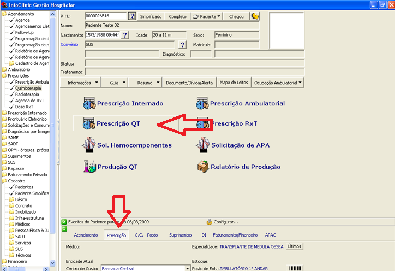Click the barcode icon near Posto de Enf.

(295, 268)
